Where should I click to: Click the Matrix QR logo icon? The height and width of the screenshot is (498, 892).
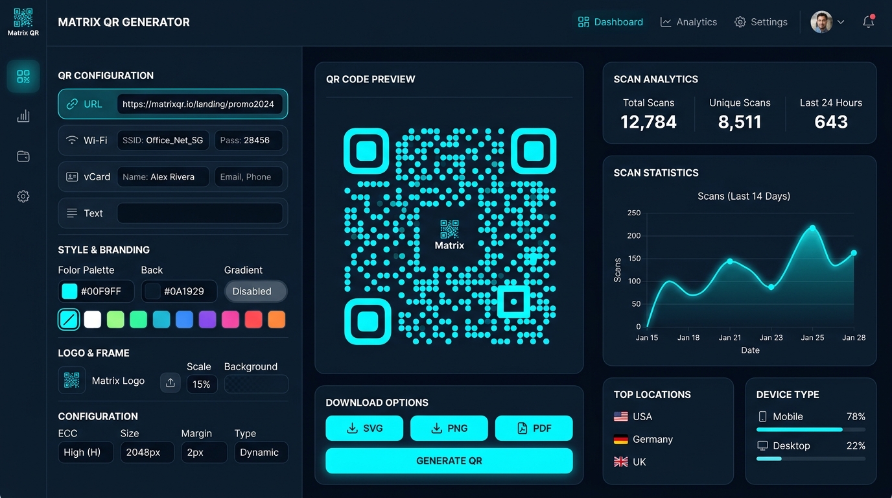23,18
